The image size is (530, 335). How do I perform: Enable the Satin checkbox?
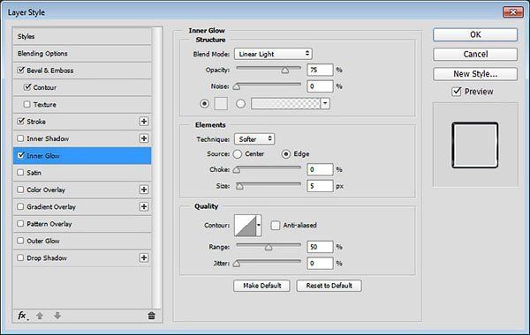click(x=20, y=173)
